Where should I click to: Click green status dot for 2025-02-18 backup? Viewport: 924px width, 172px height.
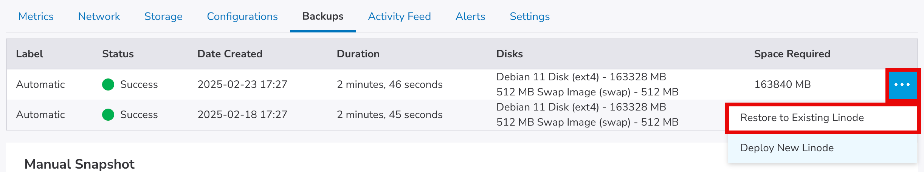[x=108, y=115]
